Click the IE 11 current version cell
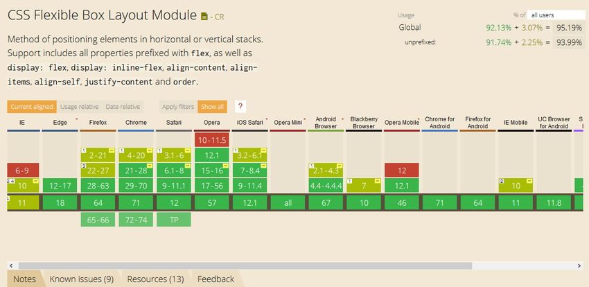 click(x=23, y=203)
